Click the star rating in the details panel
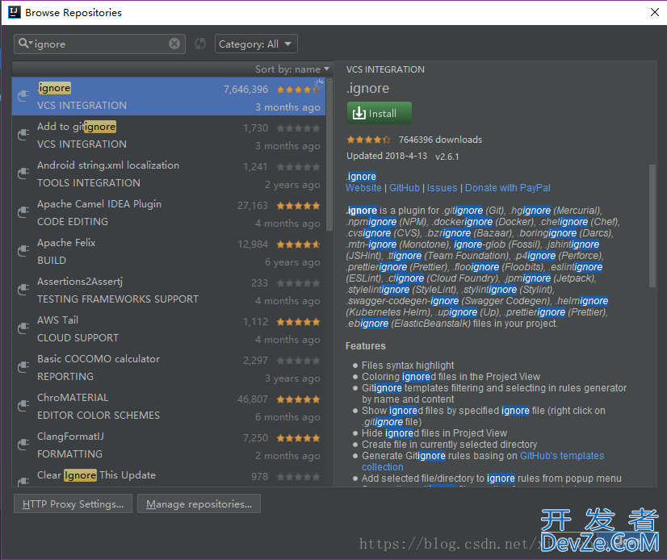Viewport: 667px width, 560px height. click(368, 140)
